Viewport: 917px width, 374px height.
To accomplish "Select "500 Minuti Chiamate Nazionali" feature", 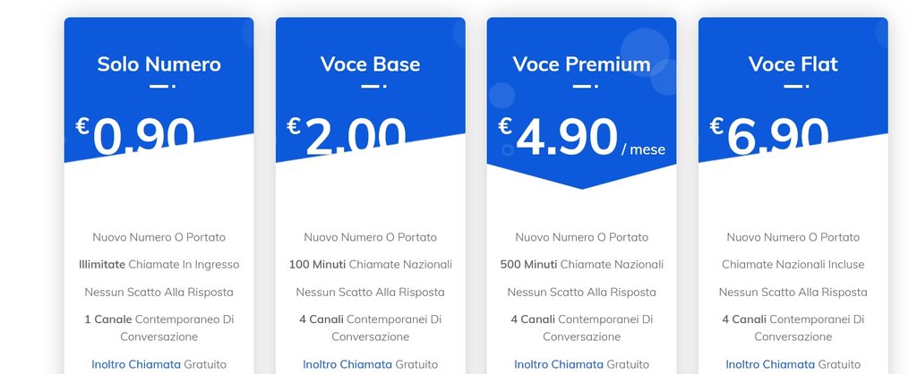I will [581, 265].
